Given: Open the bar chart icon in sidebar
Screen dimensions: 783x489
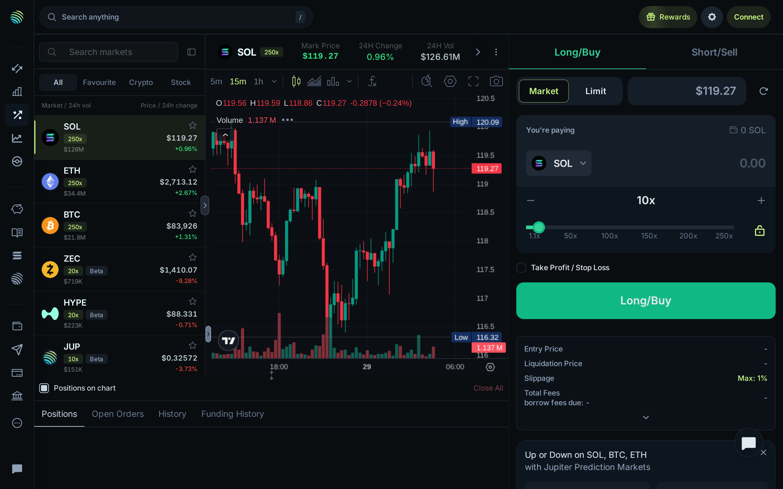Looking at the screenshot, I should pos(17,91).
